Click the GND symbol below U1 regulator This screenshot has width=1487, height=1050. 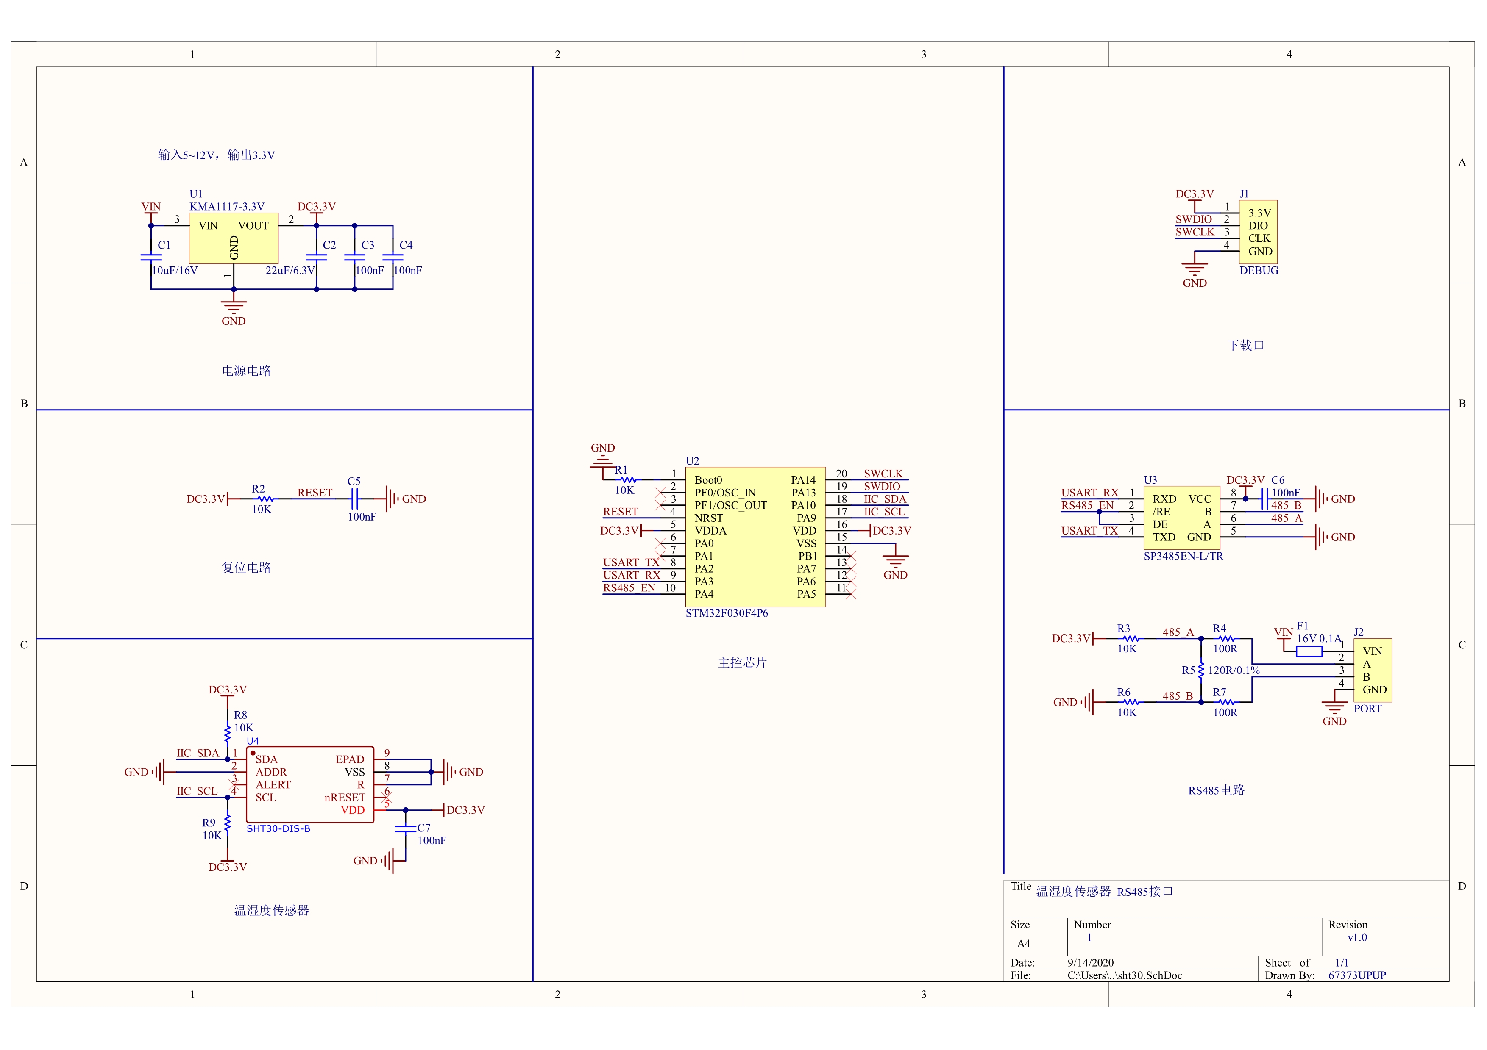(233, 307)
